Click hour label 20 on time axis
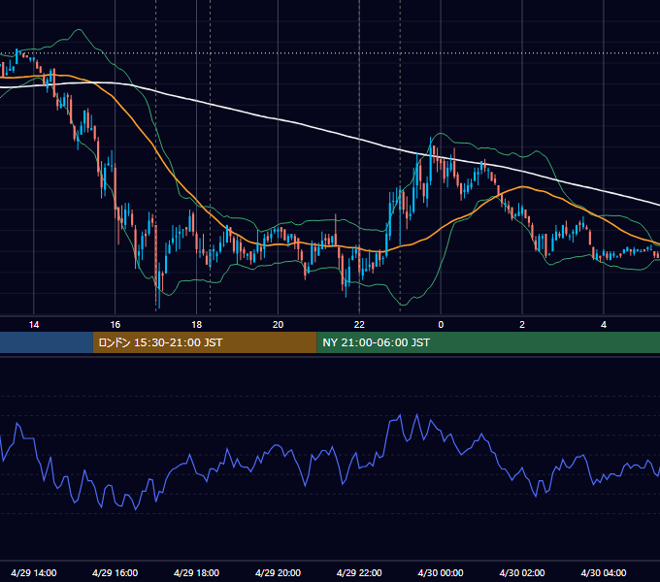Viewport: 660px width, 582px height. tap(278, 325)
